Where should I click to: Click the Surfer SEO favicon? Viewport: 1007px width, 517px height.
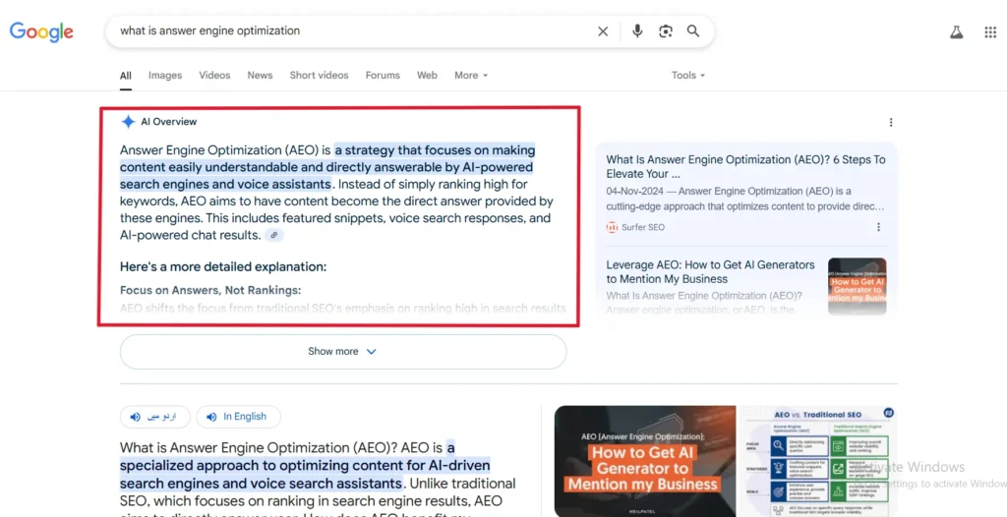[612, 227]
